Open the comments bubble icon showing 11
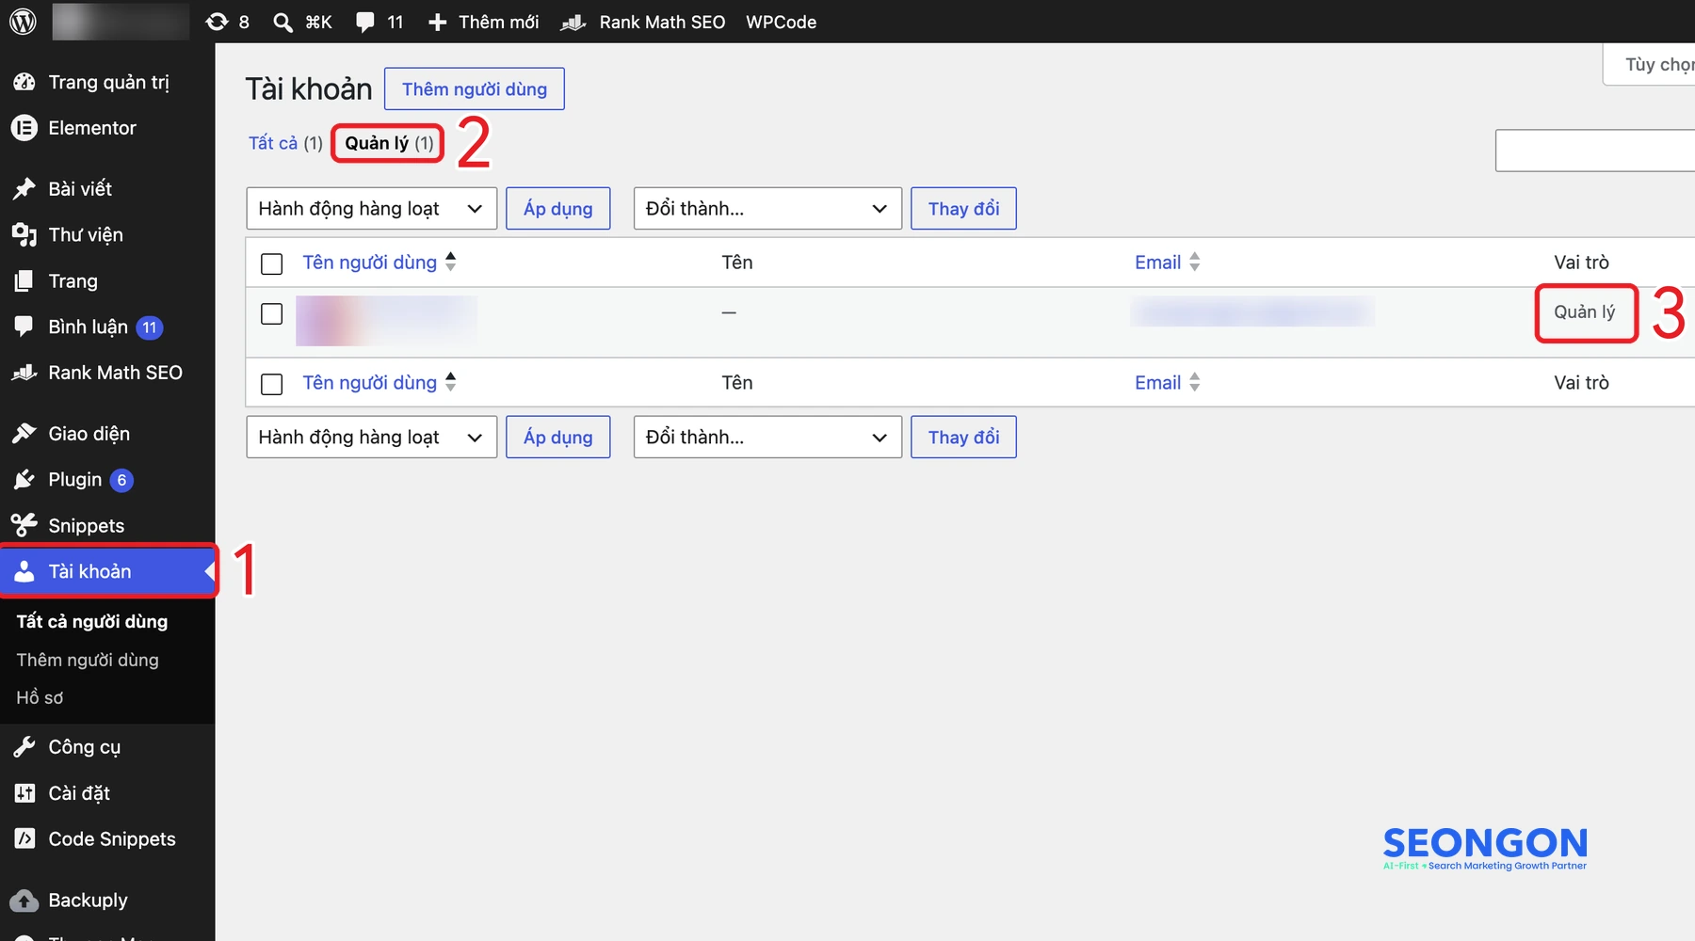 pyautogui.click(x=365, y=22)
